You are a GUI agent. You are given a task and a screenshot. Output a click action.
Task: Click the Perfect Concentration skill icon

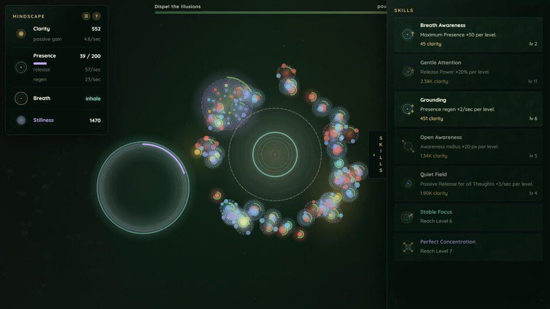(408, 247)
